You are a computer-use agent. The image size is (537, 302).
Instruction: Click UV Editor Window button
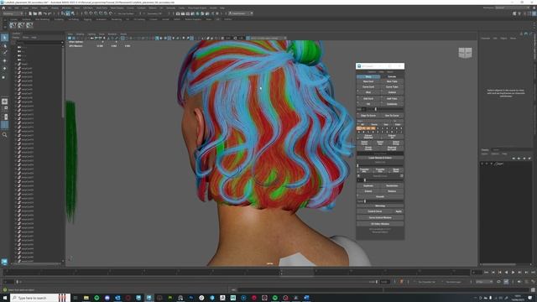[x=380, y=224]
